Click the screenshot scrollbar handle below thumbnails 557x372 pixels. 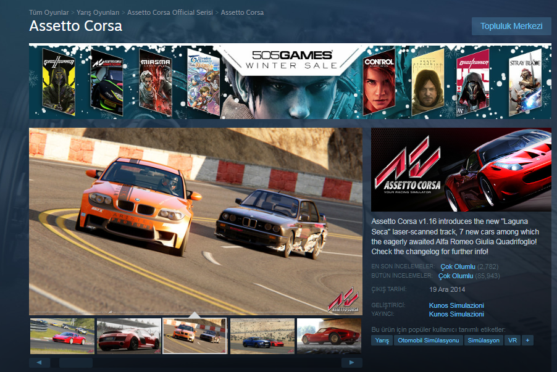[x=76, y=362]
